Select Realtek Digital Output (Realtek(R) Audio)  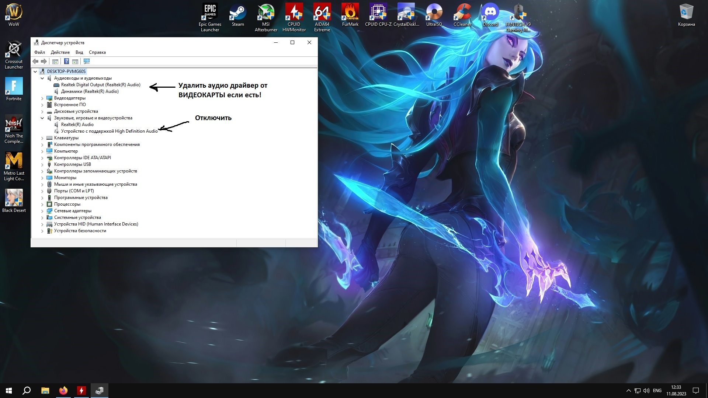pos(101,85)
